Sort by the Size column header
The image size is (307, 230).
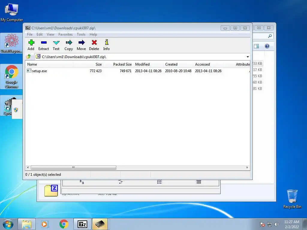click(x=88, y=64)
